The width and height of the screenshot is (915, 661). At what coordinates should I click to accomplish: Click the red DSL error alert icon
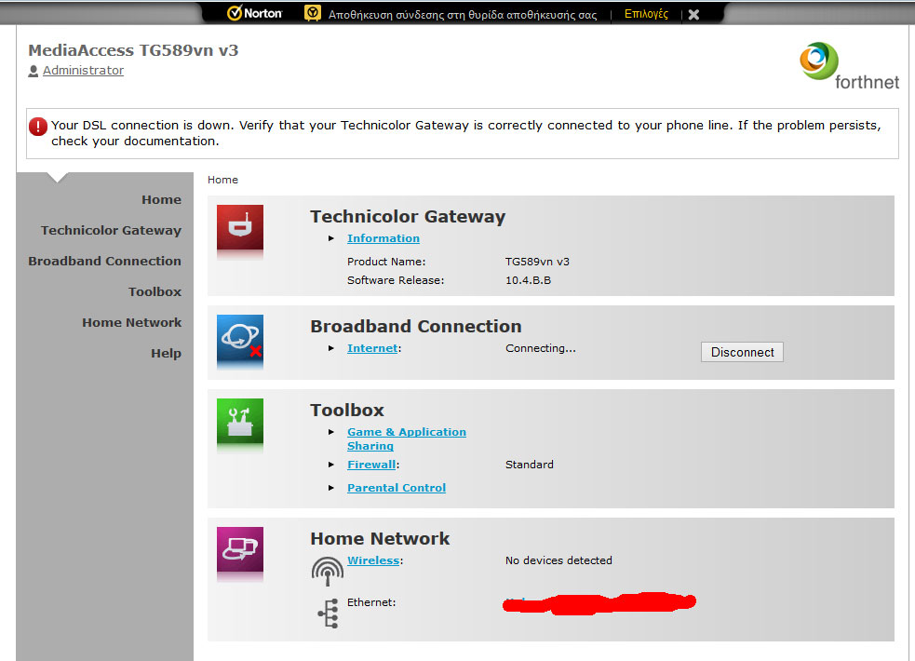pos(38,126)
